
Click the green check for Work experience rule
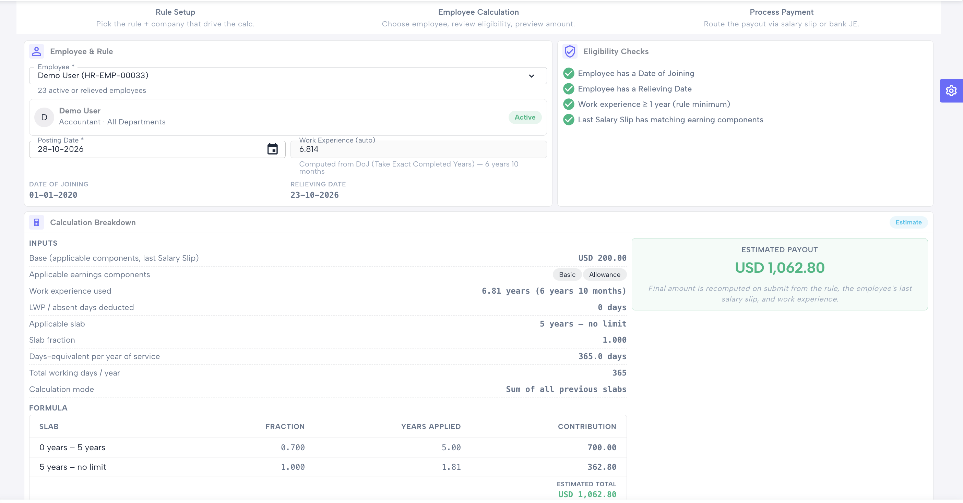[x=569, y=104]
